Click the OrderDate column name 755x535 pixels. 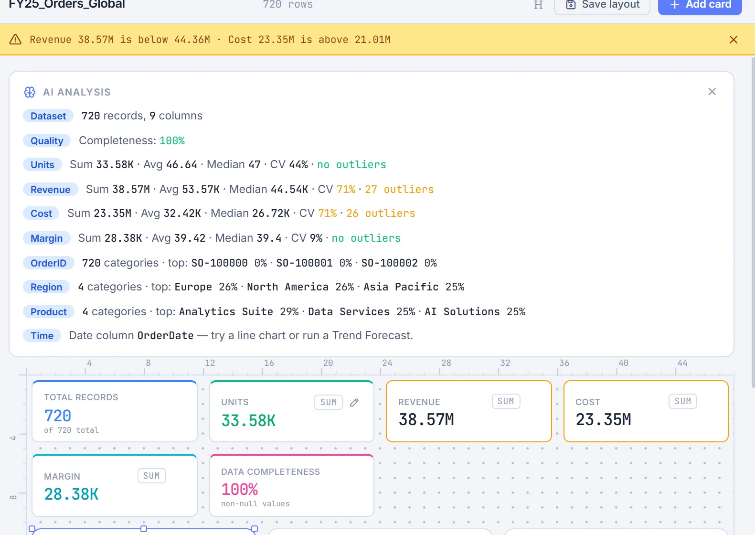166,336
